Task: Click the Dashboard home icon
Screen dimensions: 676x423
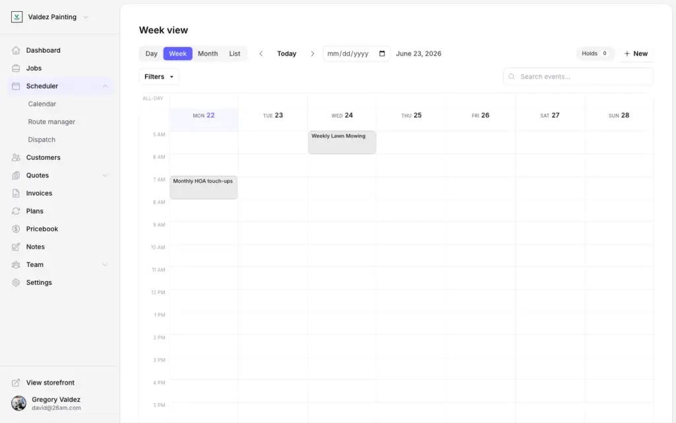Action: (16, 50)
